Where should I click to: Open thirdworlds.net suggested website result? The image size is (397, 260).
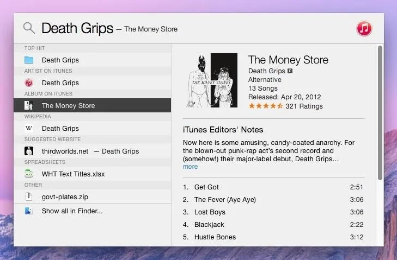(x=93, y=151)
